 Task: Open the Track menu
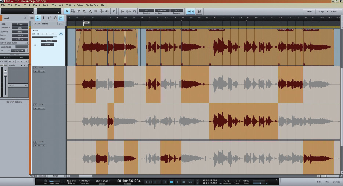tap(27, 5)
